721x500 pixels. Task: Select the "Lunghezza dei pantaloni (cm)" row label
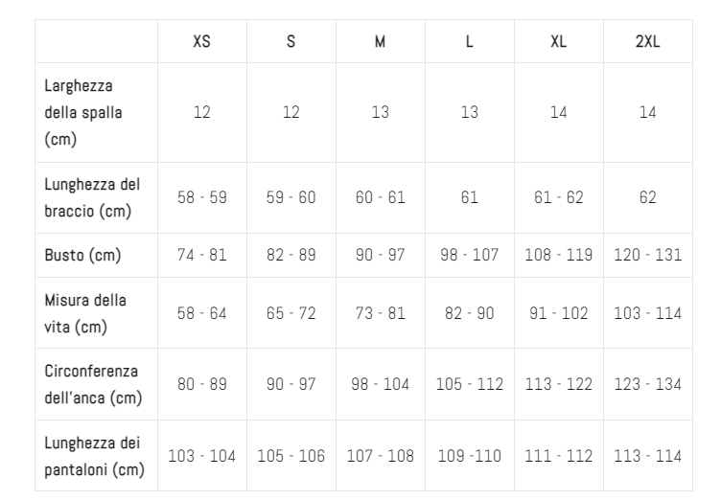tap(93, 455)
